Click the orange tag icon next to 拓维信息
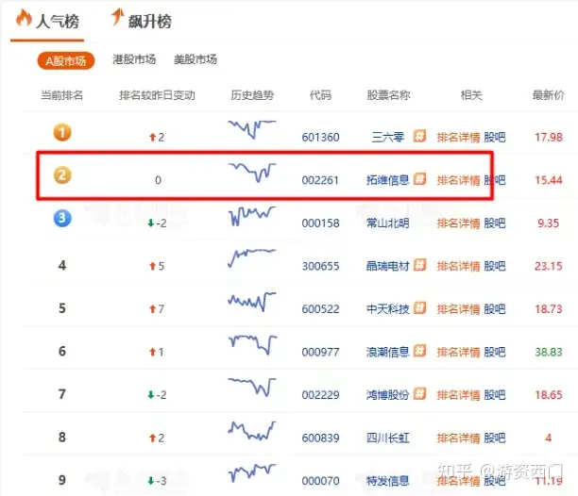The width and height of the screenshot is (578, 496). [x=419, y=179]
